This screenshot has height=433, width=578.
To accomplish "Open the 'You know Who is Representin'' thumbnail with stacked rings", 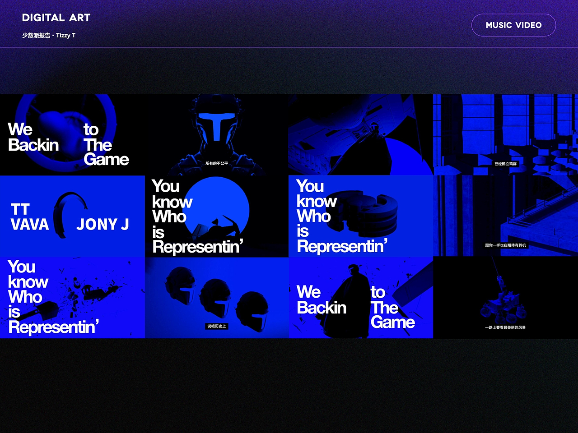I will [x=361, y=216].
